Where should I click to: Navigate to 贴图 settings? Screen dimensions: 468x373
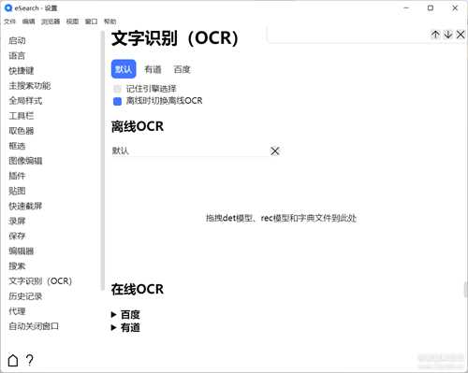click(x=17, y=191)
